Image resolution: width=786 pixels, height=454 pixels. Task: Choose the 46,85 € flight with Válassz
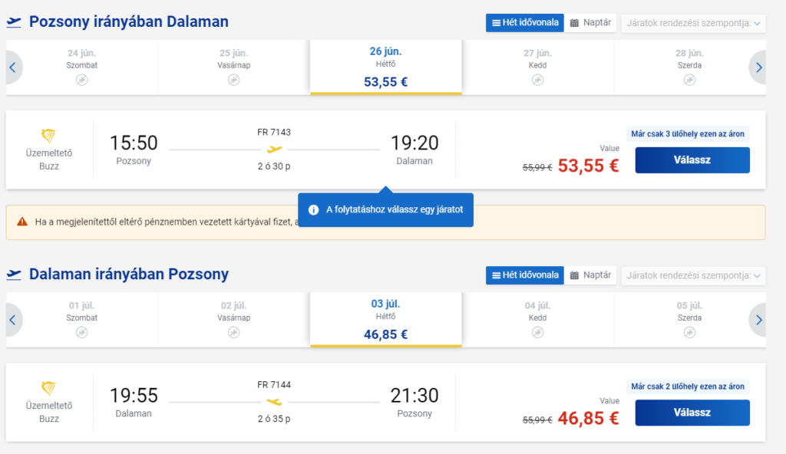click(692, 413)
